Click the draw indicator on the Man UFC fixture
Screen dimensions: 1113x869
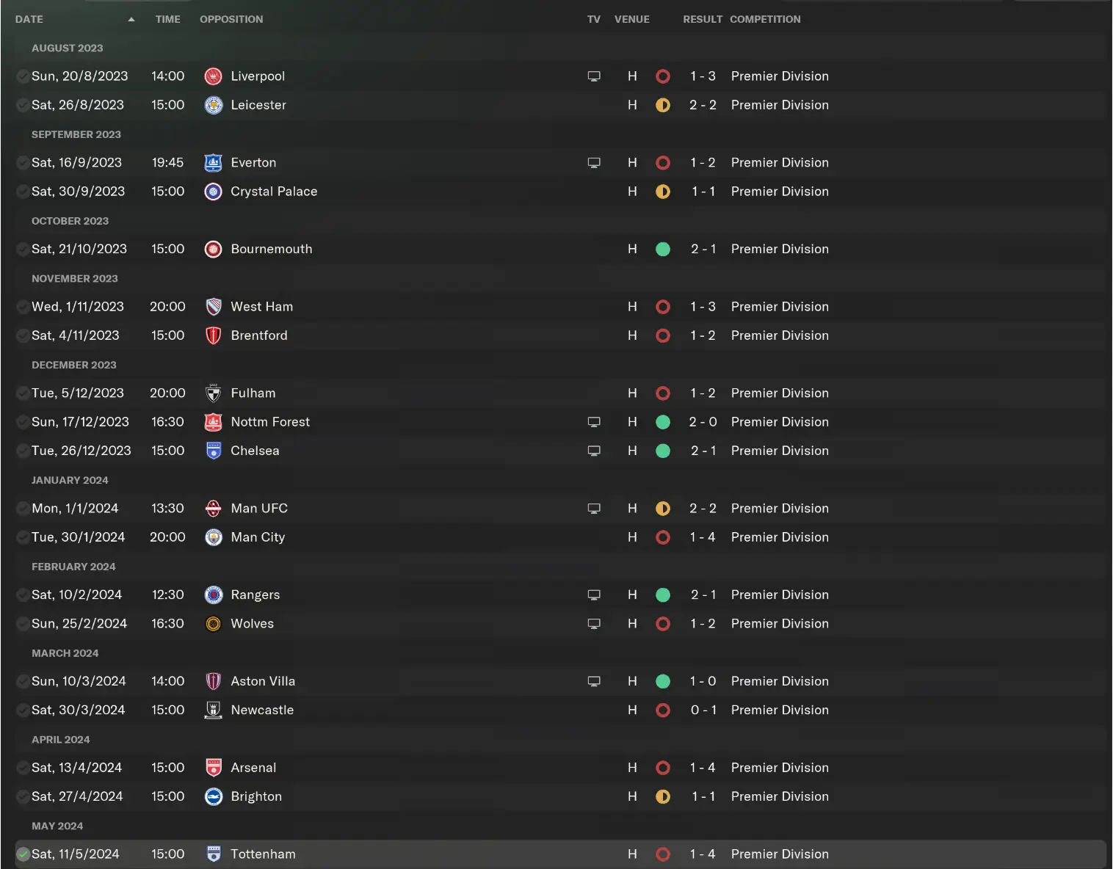coord(663,507)
